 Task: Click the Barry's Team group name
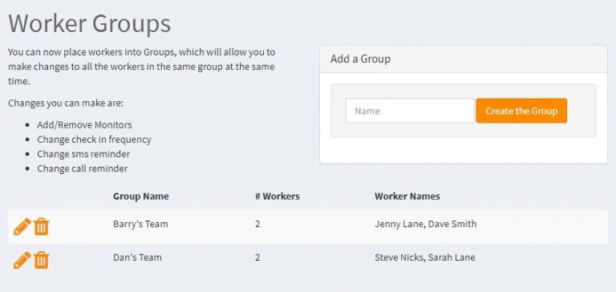pos(140,224)
